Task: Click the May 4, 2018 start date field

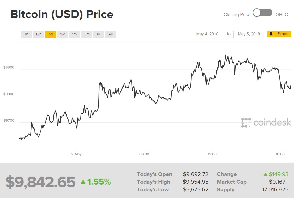Action: coord(207,34)
